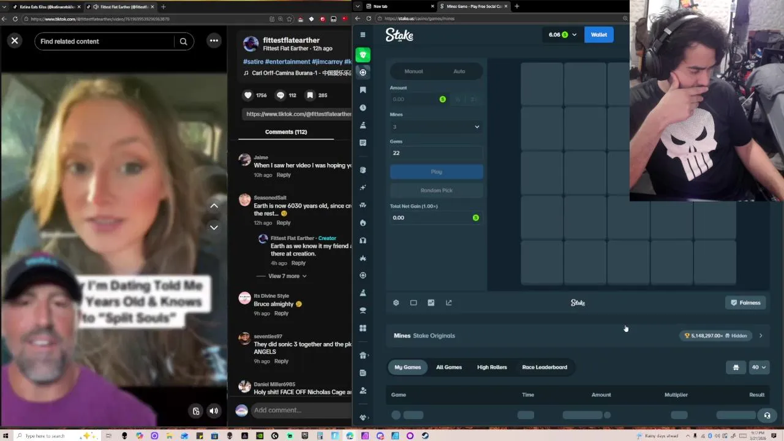
Task: Reply to Jaime's comment
Action: (x=283, y=175)
